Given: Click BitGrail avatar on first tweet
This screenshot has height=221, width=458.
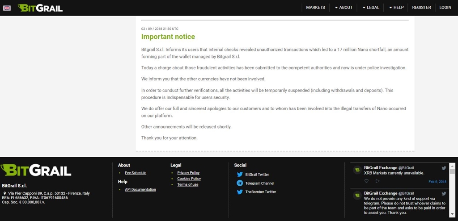Looking at the screenshot, I should pos(357,170).
